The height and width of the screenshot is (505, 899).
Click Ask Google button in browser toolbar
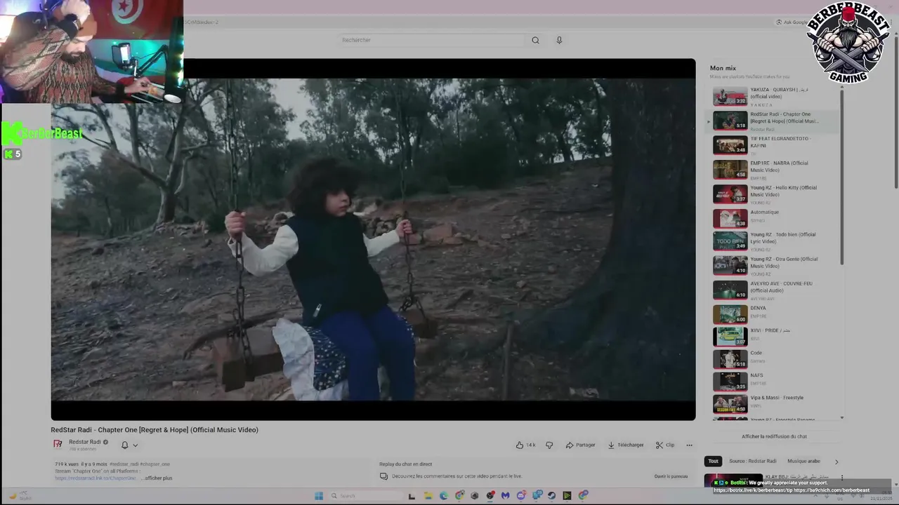[x=792, y=22]
